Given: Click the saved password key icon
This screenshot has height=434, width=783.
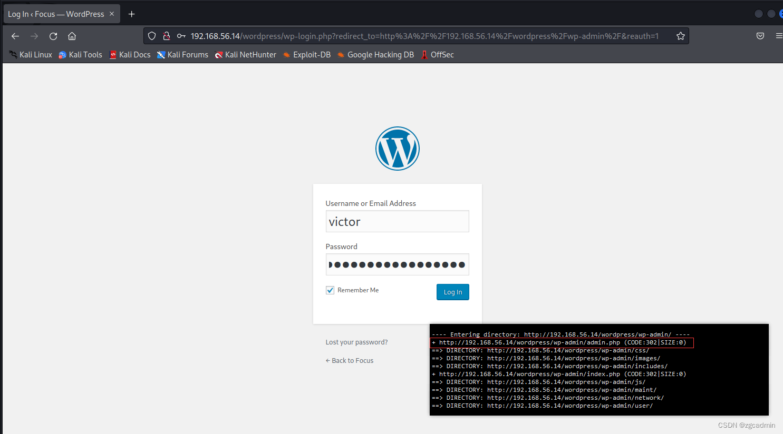Looking at the screenshot, I should point(181,36).
